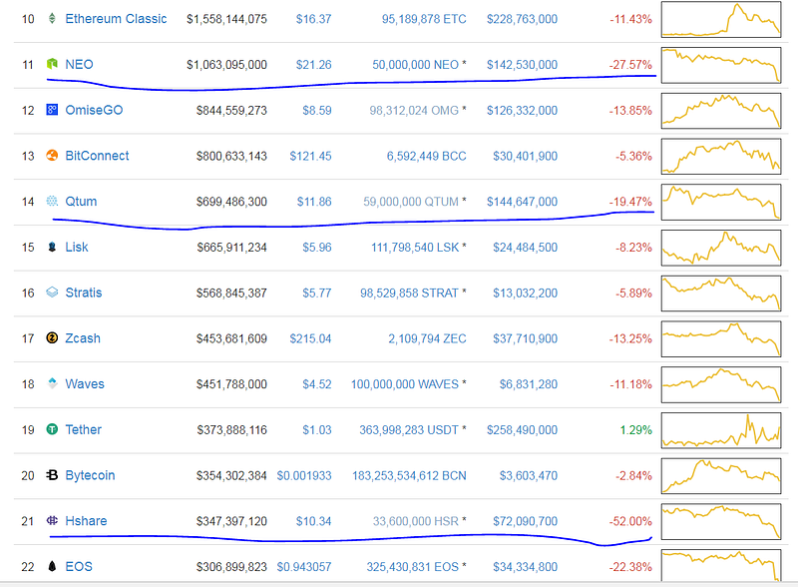The image size is (798, 587).
Task: Click OmiseGO volume $126,332,000
Action: (522, 110)
